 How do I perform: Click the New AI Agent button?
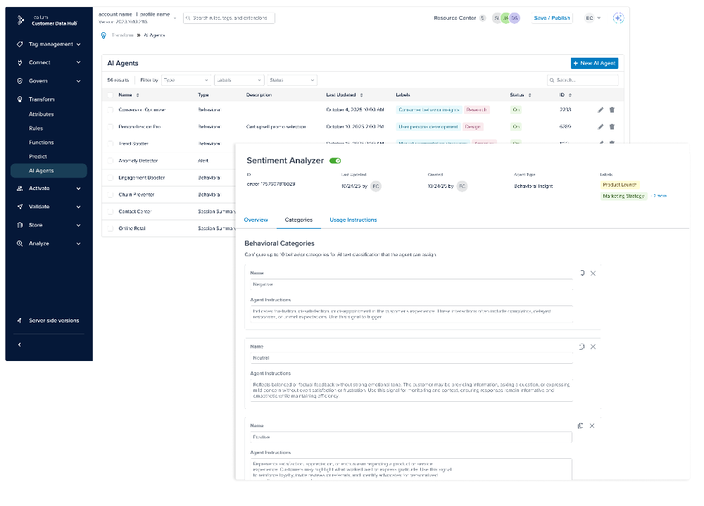point(593,63)
